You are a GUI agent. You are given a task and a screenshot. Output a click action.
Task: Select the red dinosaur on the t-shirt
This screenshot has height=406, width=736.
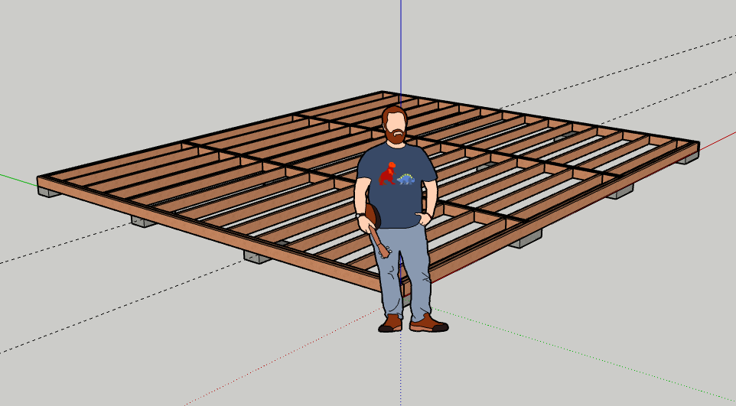point(388,174)
